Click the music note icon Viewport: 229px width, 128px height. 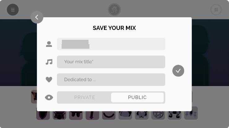[x=49, y=62]
